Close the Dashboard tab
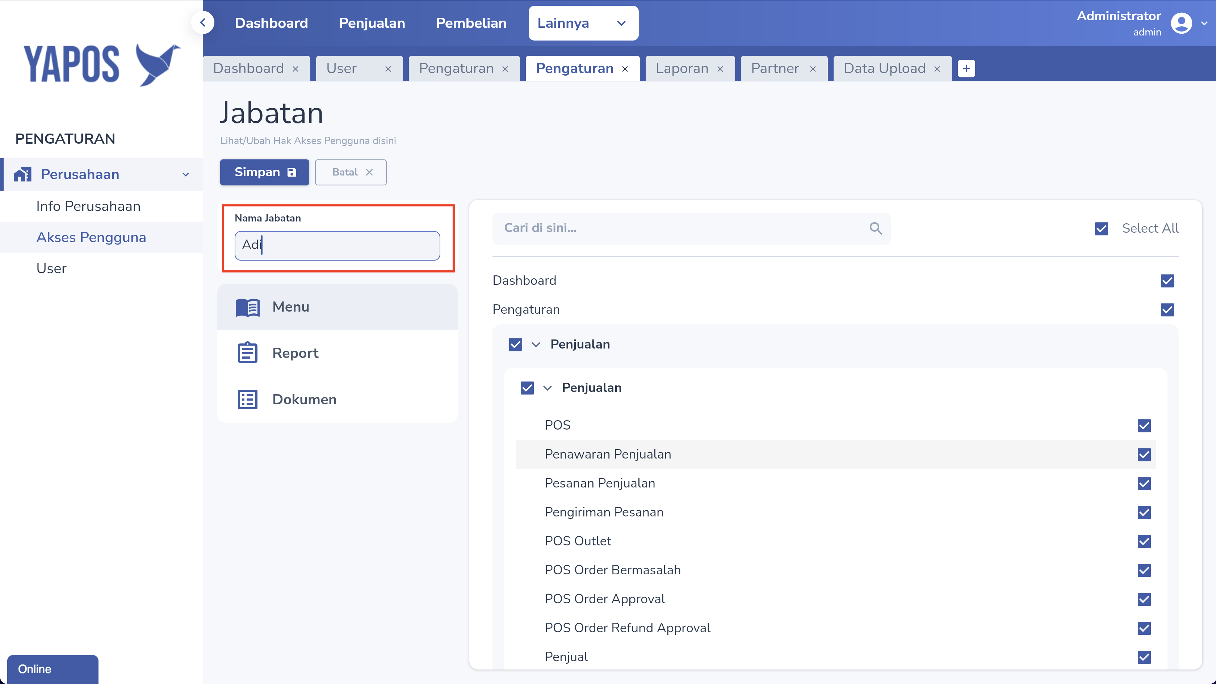This screenshot has width=1216, height=684. point(295,69)
